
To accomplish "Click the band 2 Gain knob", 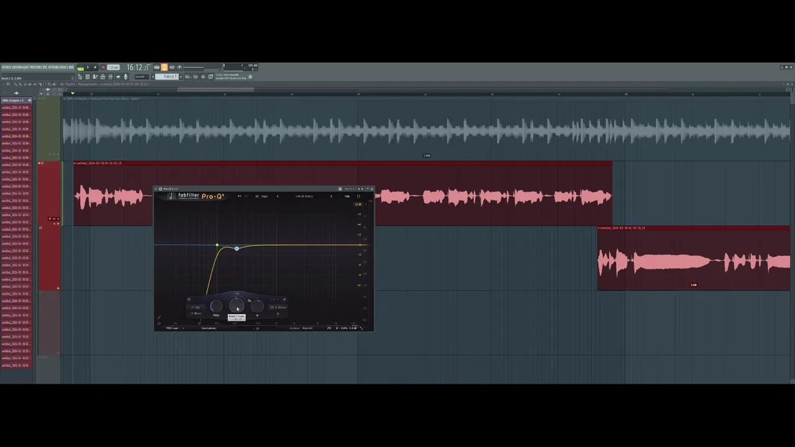I will 237,305.
